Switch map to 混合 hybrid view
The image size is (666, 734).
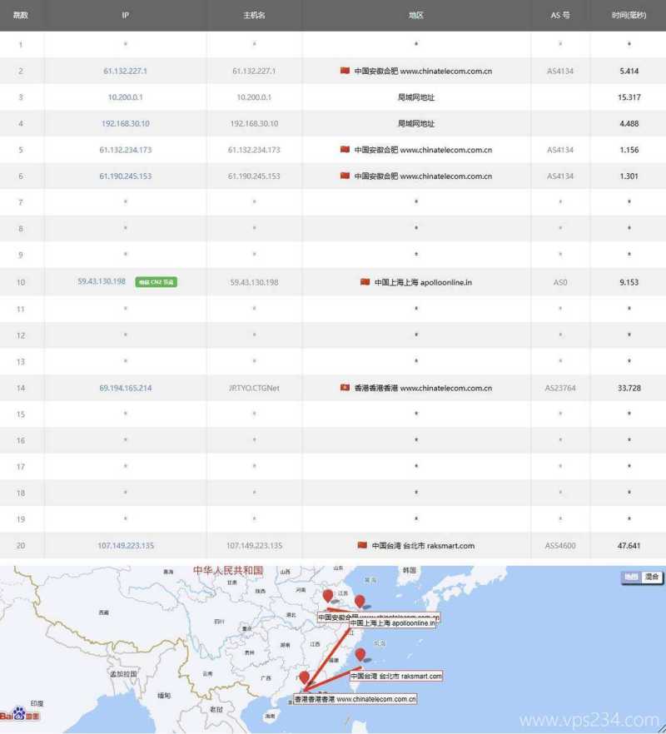(x=653, y=575)
